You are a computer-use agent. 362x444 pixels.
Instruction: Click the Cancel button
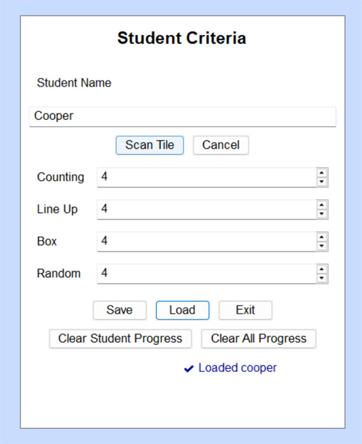click(x=221, y=145)
